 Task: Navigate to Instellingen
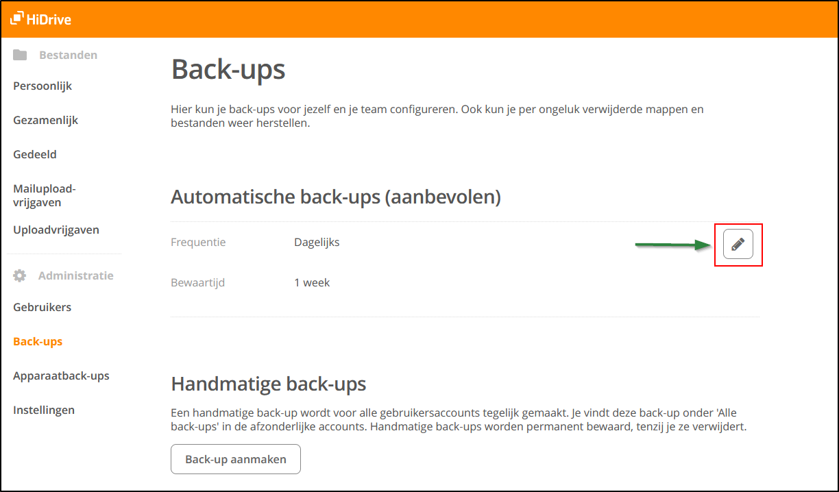click(x=44, y=410)
